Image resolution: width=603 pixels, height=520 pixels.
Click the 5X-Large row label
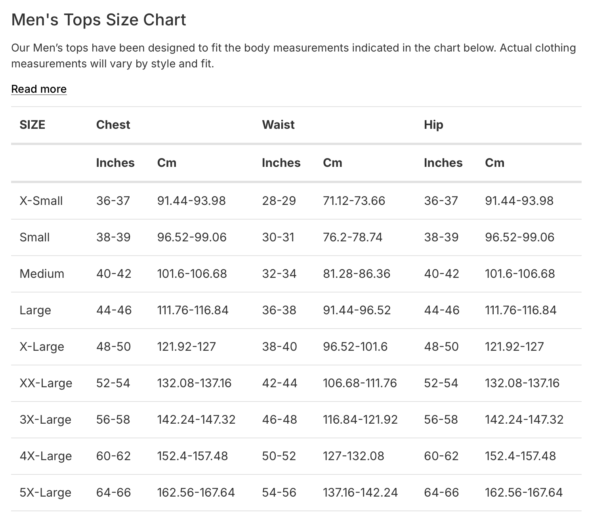(x=45, y=493)
